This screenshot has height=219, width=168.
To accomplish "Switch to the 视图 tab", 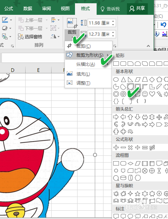I will (65, 9).
